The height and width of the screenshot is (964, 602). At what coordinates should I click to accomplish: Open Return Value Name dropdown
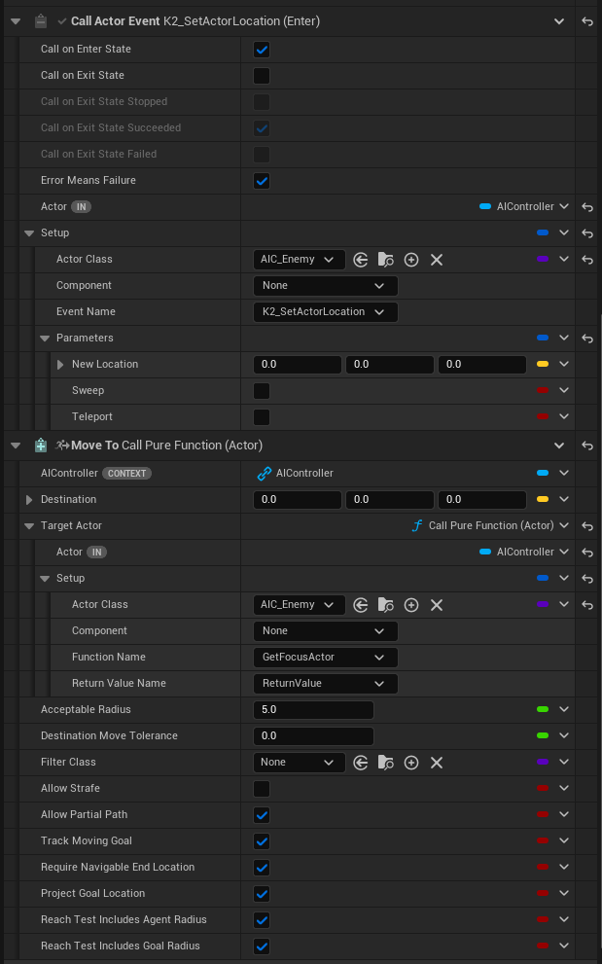(325, 684)
